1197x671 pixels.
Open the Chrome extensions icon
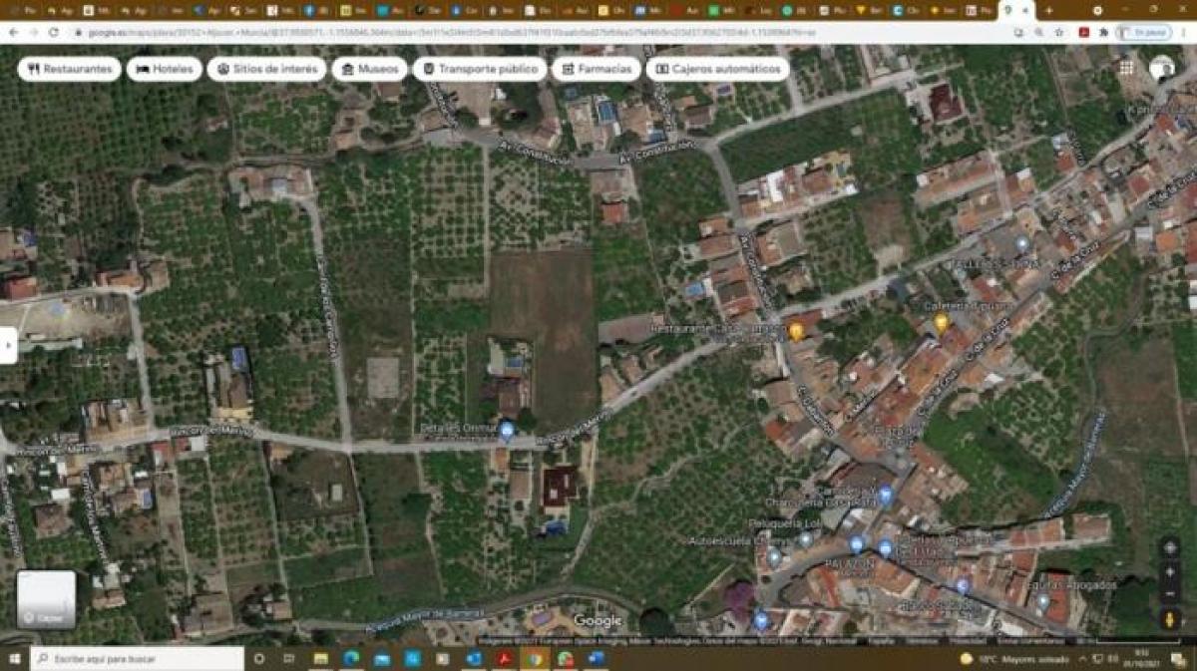(1104, 31)
